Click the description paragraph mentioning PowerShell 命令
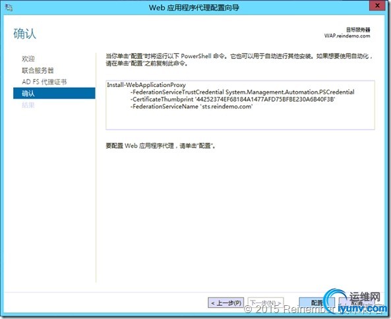 coord(239,59)
